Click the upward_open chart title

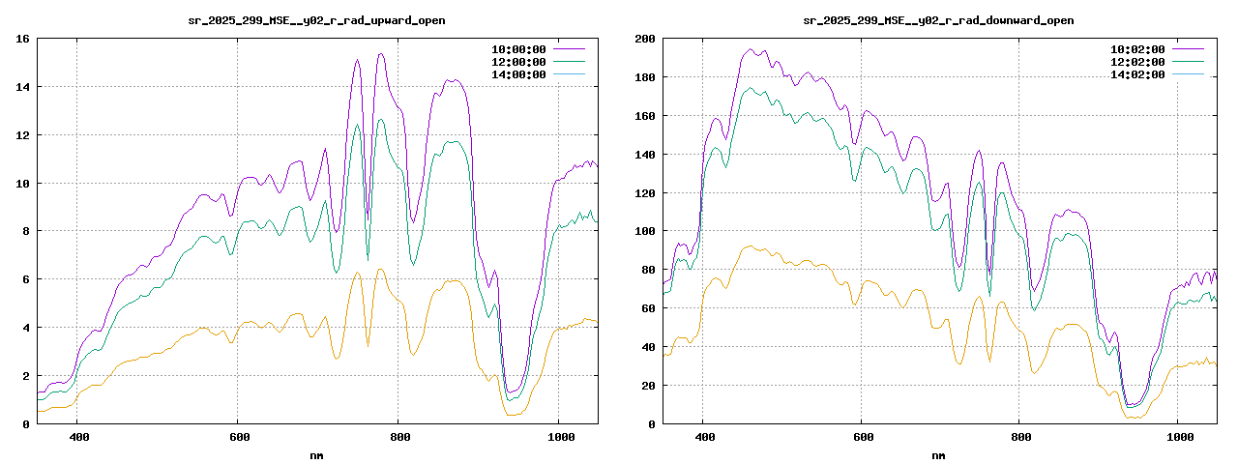pyautogui.click(x=316, y=20)
